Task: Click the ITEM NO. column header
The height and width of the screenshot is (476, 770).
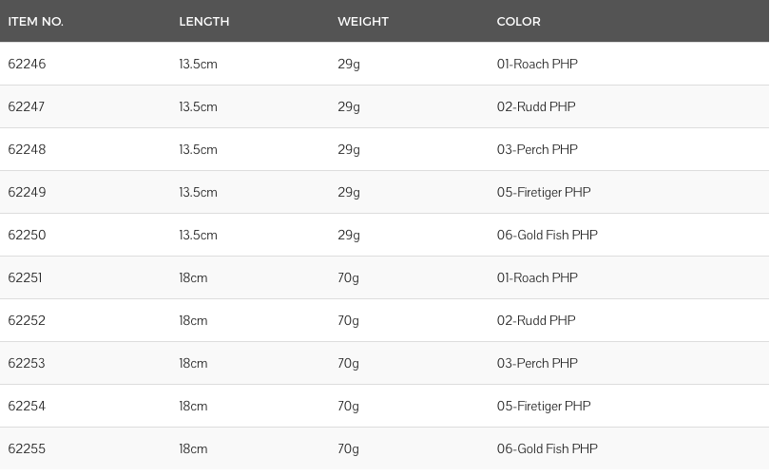Action: click(35, 22)
